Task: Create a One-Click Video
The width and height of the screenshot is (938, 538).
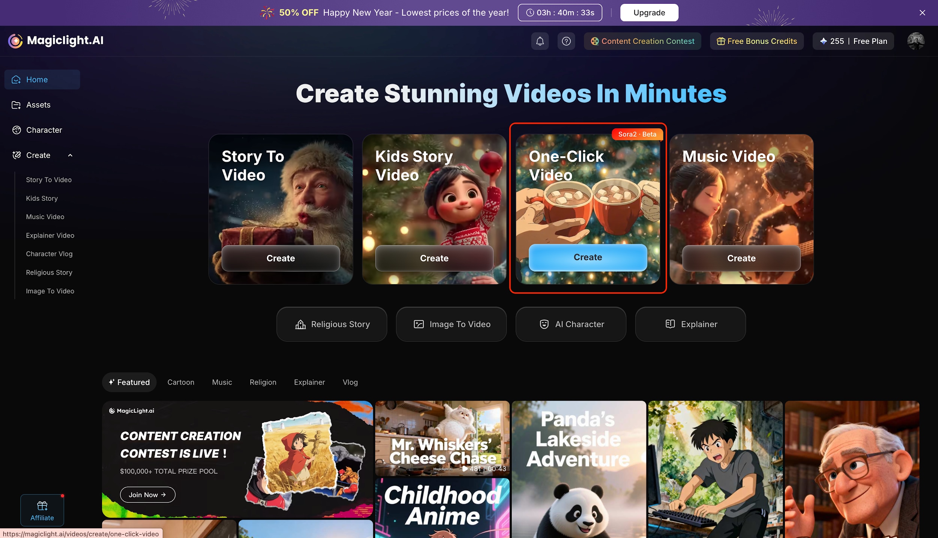Action: (587, 257)
